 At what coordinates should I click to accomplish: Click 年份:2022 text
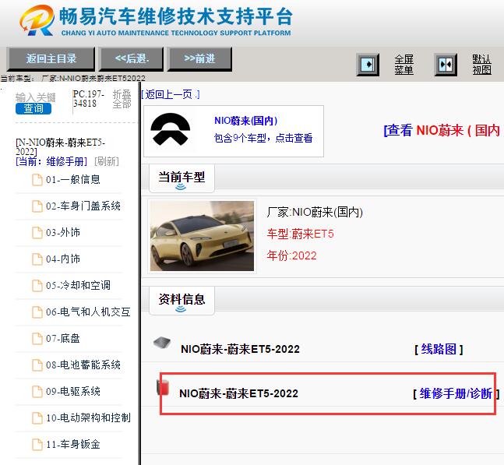click(x=291, y=255)
